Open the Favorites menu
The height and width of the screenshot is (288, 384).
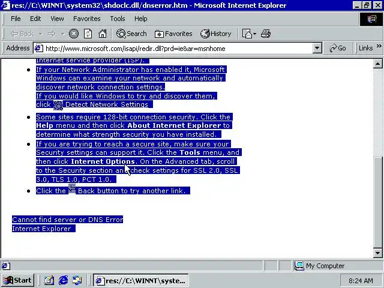tap(86, 19)
